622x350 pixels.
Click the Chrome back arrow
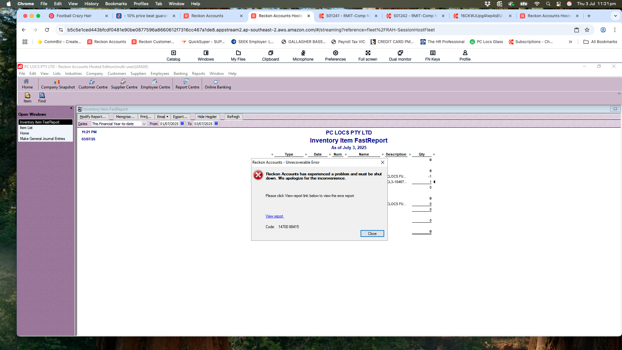click(x=24, y=30)
